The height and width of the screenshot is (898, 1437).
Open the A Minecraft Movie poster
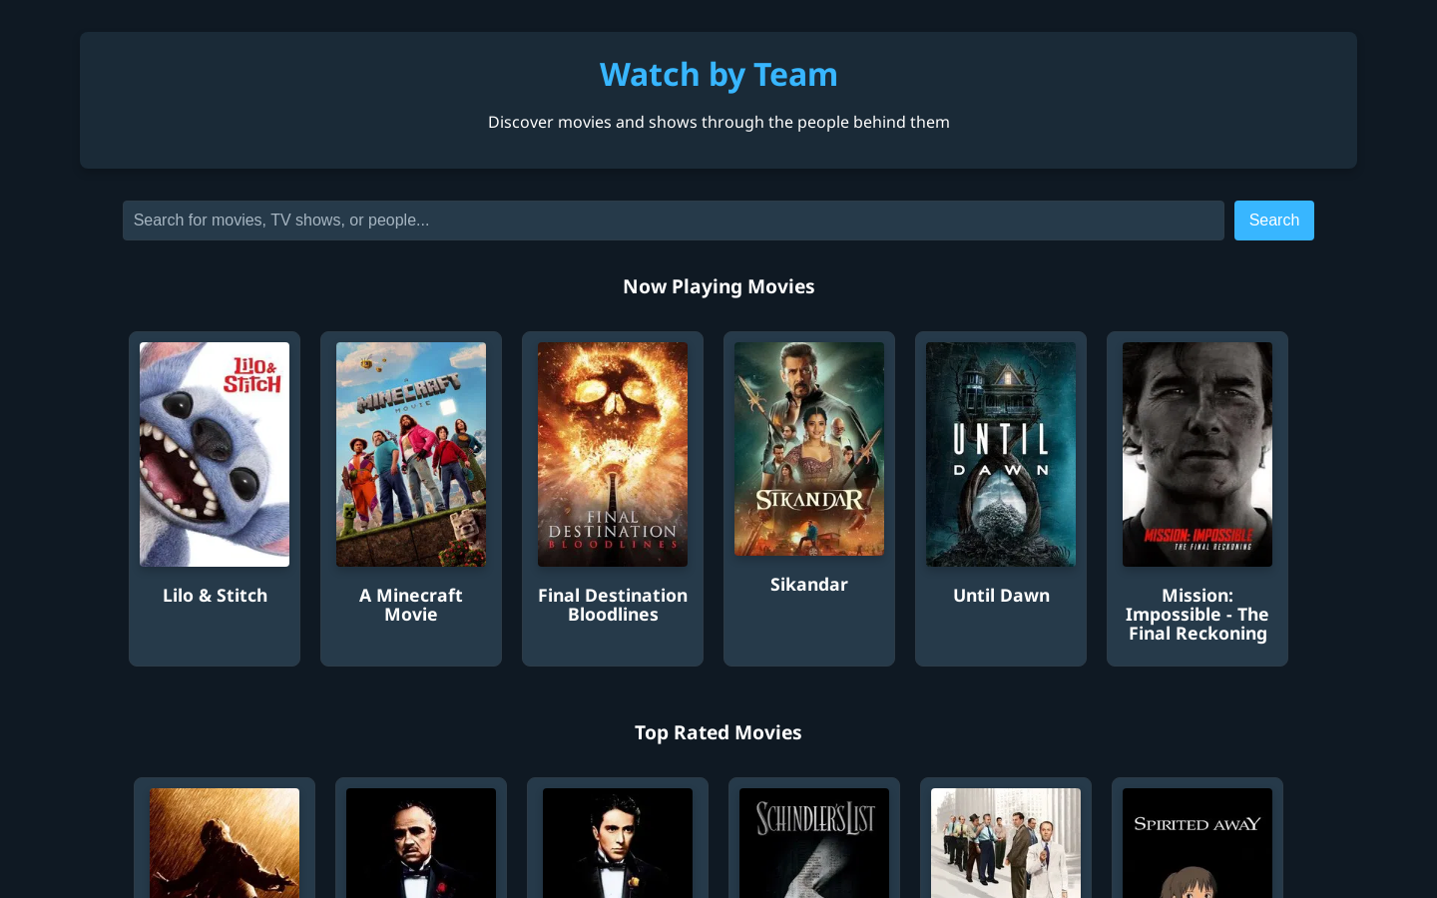(411, 455)
